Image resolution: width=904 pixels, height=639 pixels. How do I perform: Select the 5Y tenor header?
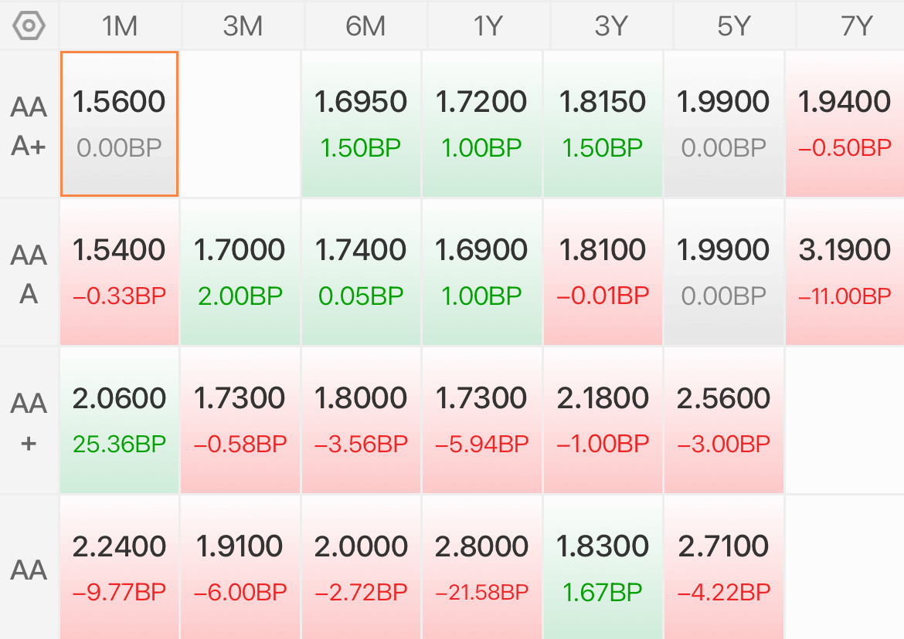(x=734, y=26)
